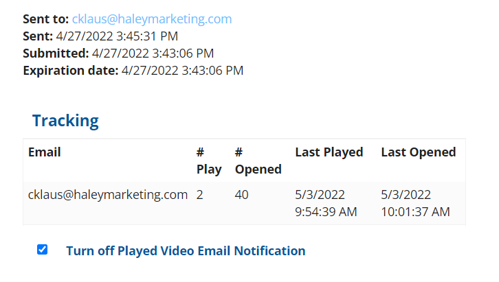Screen dimensions: 499x282
Task: Uncheck Turn off Played Video Email Notification checkbox
Action: click(43, 250)
